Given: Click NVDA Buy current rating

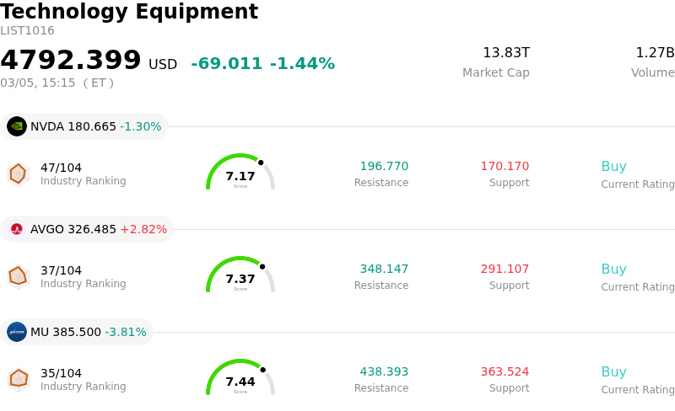Looking at the screenshot, I should [x=613, y=167].
